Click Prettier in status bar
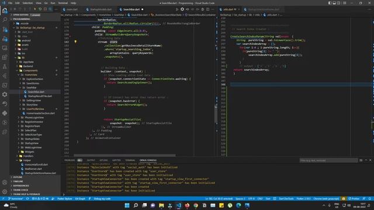This screenshot has height=210, width=374. click(x=354, y=198)
